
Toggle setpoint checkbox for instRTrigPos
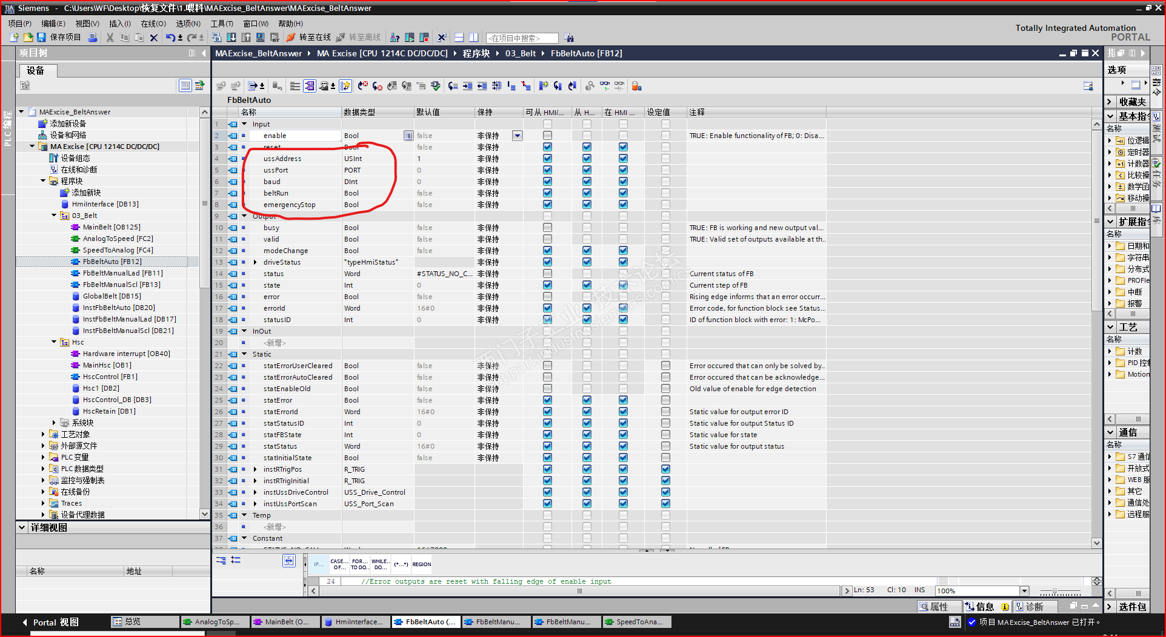pos(665,469)
